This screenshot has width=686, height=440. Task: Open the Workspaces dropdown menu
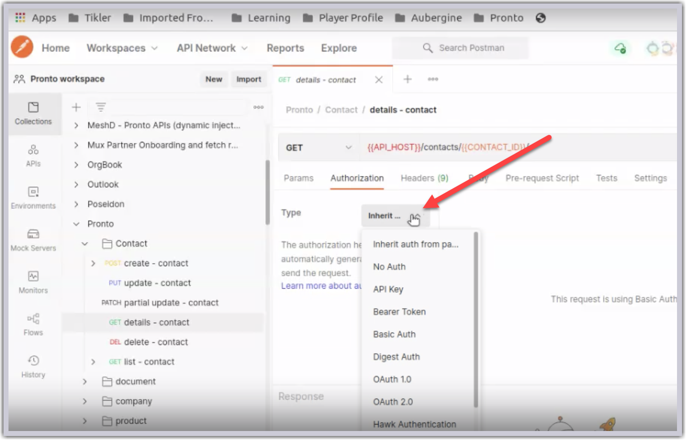(x=122, y=48)
